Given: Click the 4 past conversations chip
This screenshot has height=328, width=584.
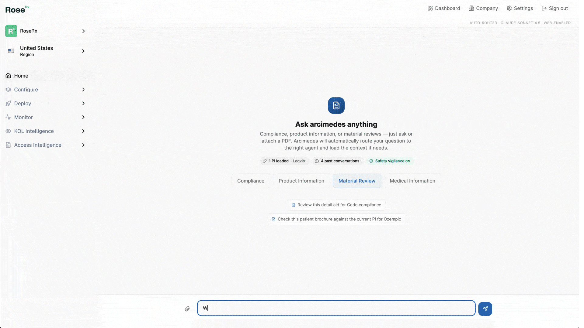Looking at the screenshot, I should point(337,161).
